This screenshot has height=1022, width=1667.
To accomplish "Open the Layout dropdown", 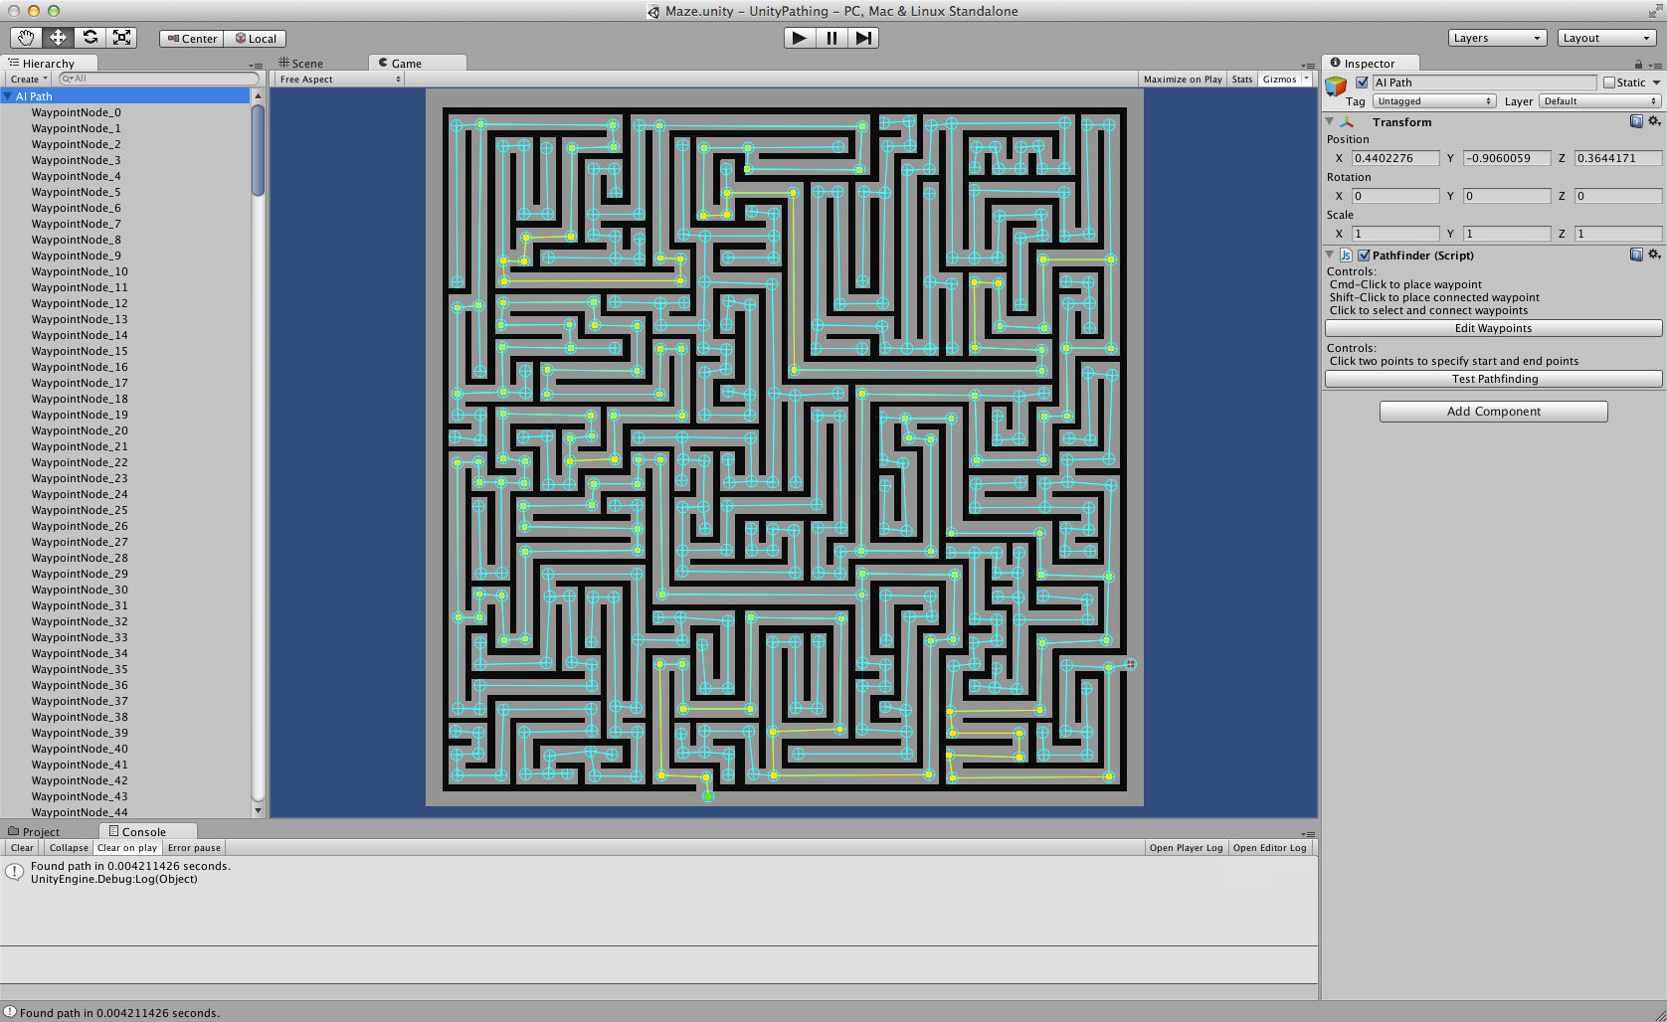I will pyautogui.click(x=1606, y=38).
